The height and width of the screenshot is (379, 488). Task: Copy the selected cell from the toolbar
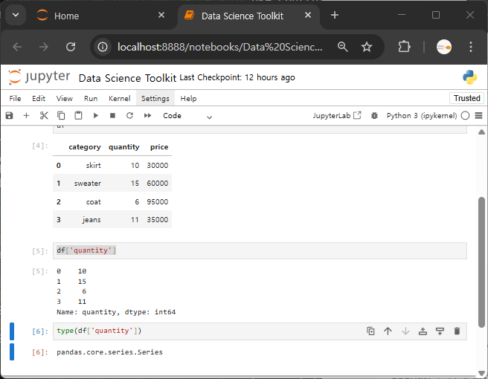(61, 116)
